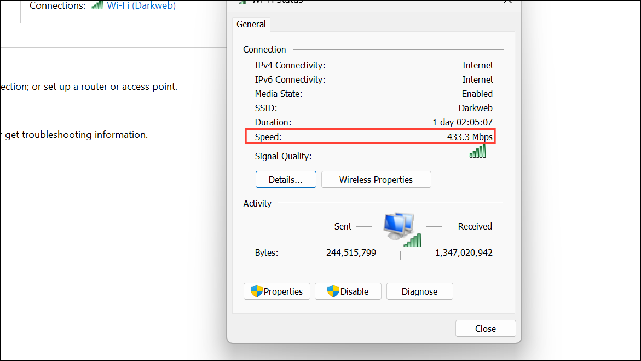The height and width of the screenshot is (361, 641).
Task: Disable the Wi-Fi adapter
Action: [x=348, y=291]
